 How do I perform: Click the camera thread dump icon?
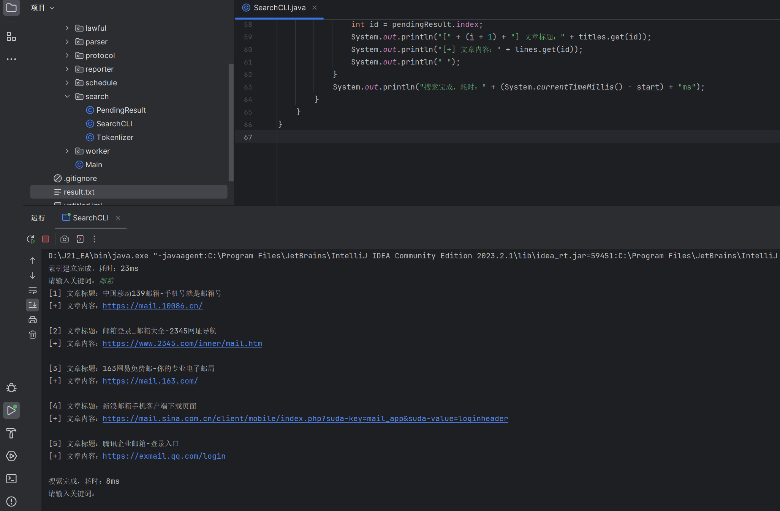point(65,239)
